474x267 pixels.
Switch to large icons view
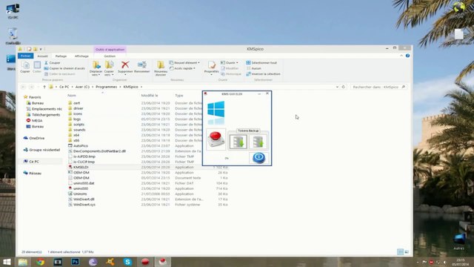point(407,252)
